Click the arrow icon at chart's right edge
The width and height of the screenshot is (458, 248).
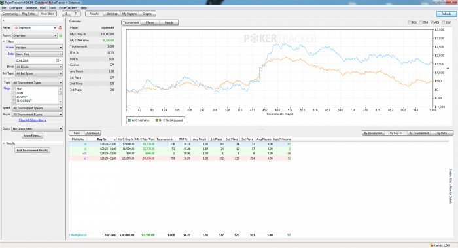point(448,68)
